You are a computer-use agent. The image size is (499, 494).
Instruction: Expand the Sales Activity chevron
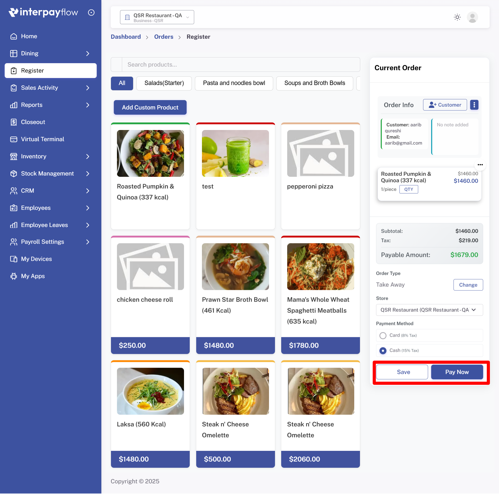pyautogui.click(x=88, y=88)
